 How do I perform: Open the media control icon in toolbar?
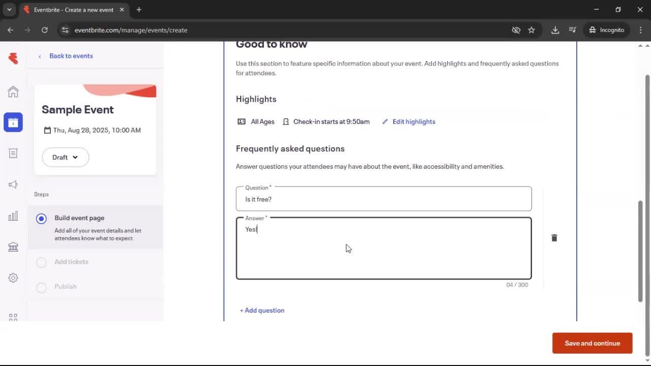(573, 30)
